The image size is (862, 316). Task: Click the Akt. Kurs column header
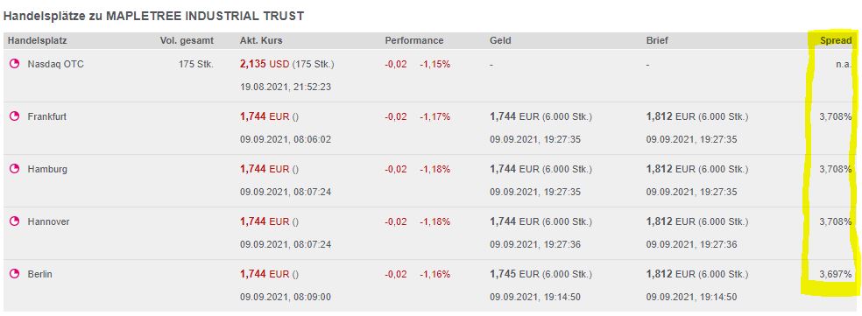click(261, 40)
